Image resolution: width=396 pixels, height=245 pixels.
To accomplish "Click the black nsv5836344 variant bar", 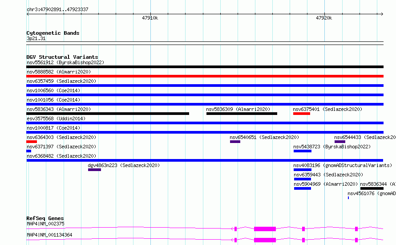I will [372, 188].
